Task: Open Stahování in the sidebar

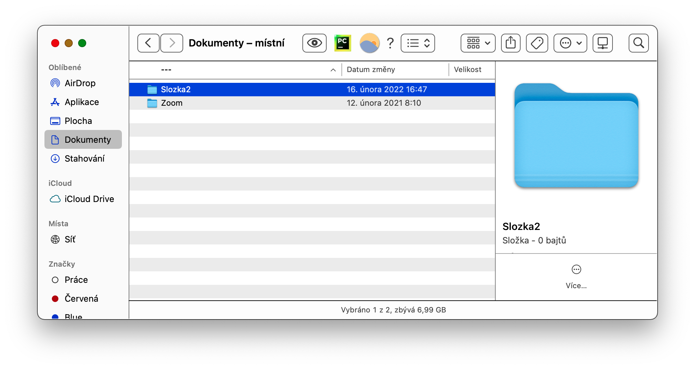Action: (83, 159)
